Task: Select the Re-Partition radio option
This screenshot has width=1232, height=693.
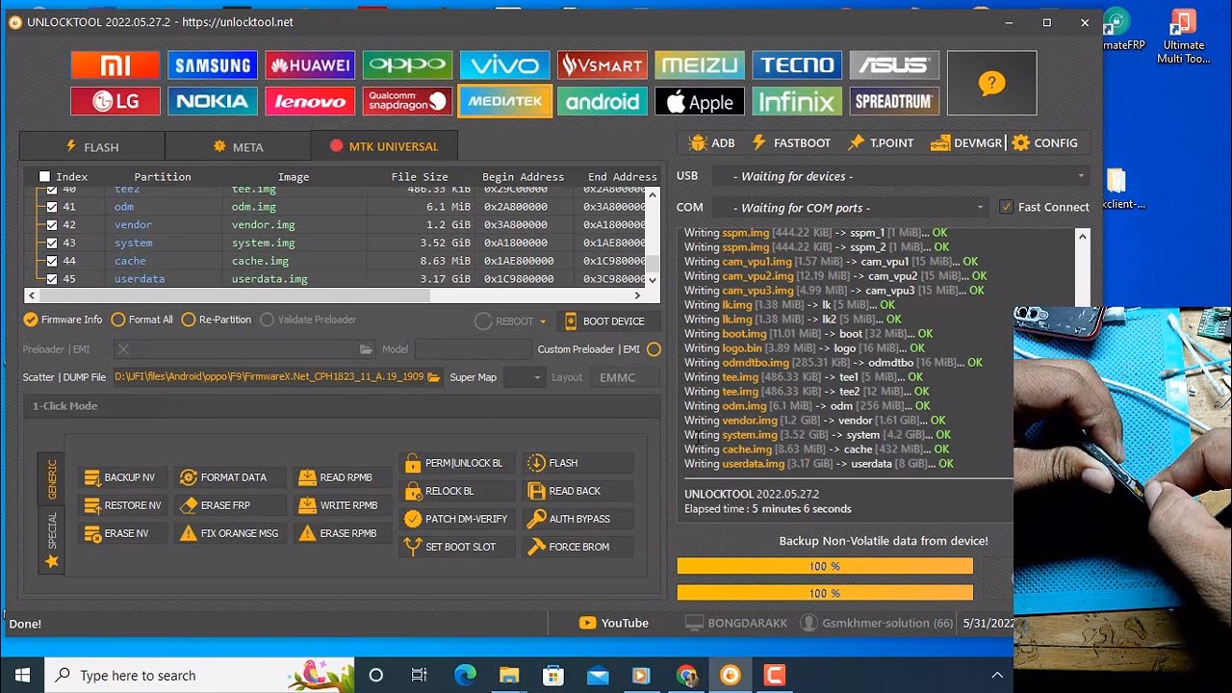Action: (x=217, y=320)
